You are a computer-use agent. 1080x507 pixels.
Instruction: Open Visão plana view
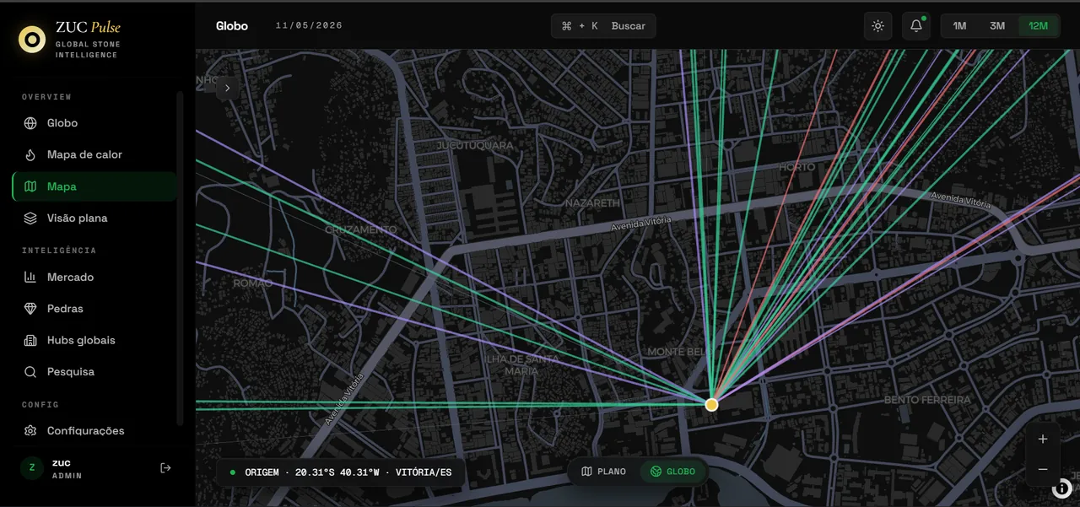pyautogui.click(x=94, y=218)
